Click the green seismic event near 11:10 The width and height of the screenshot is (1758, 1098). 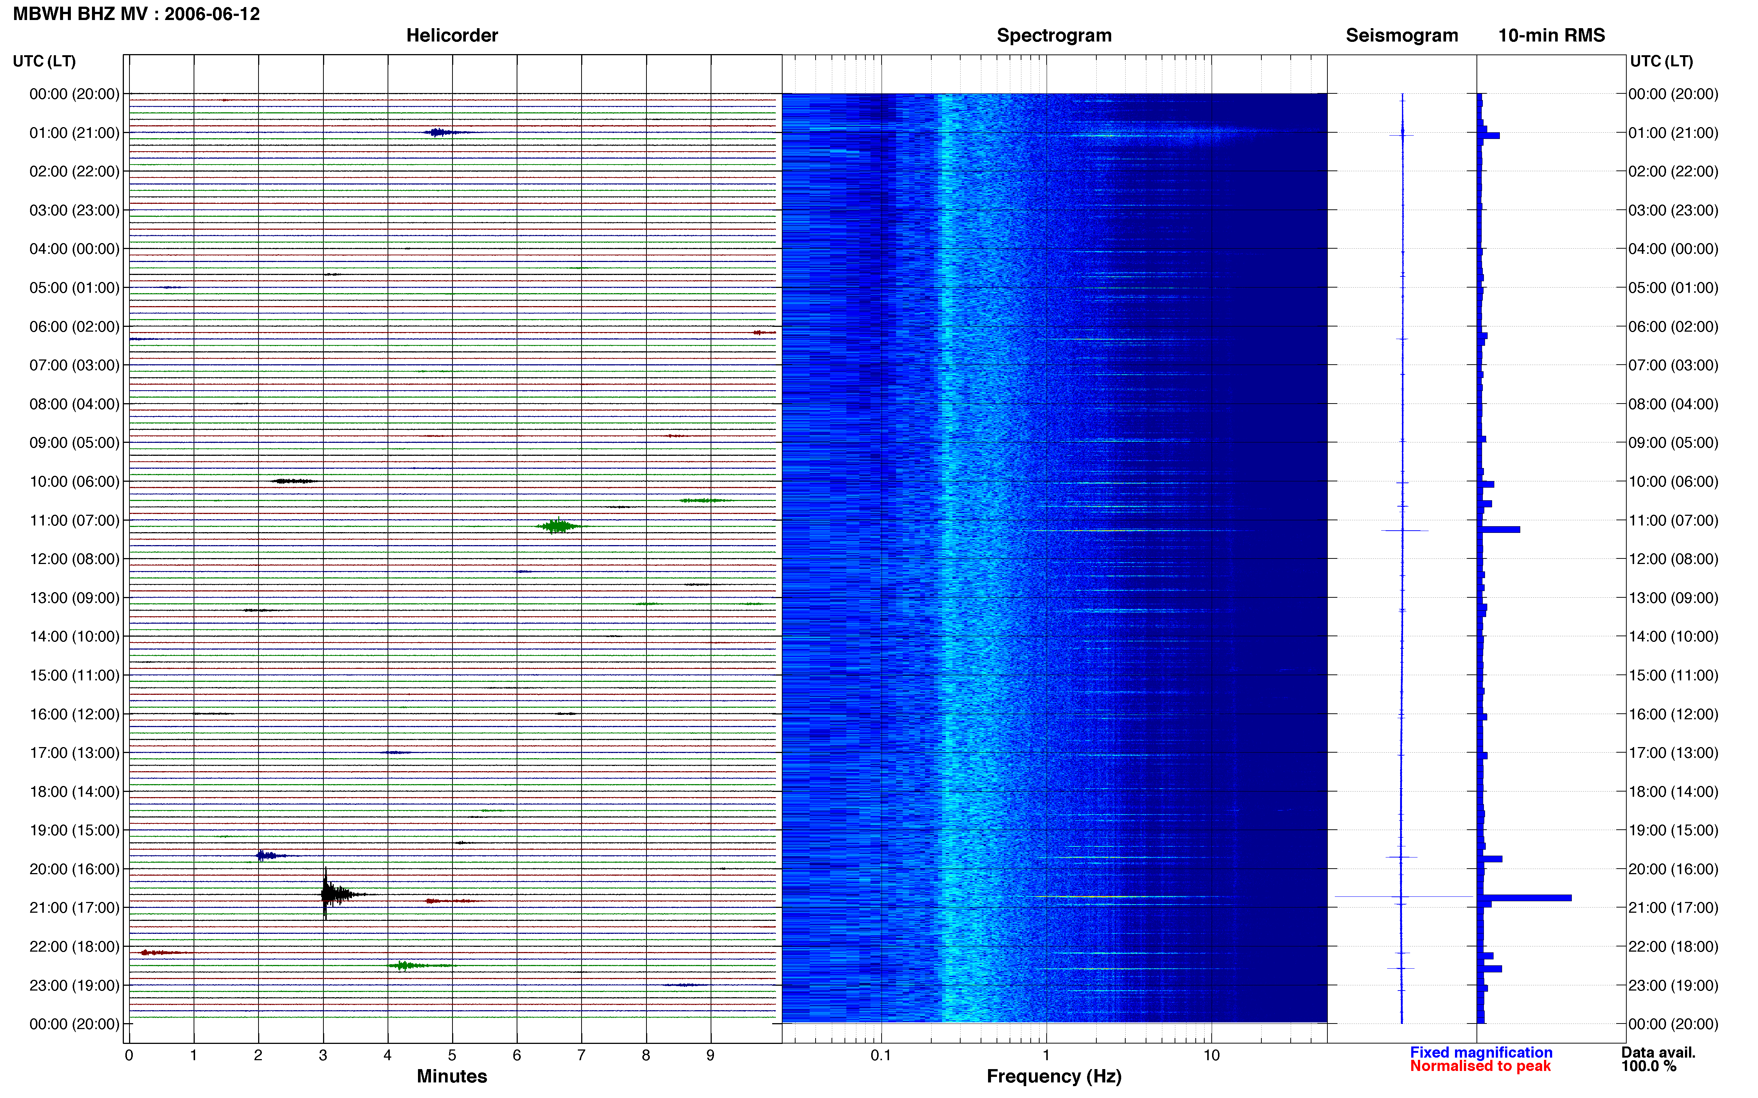pyautogui.click(x=558, y=526)
